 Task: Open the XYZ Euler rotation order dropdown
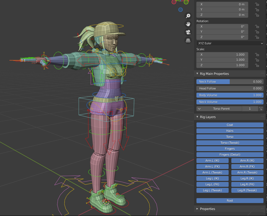coord(230,43)
